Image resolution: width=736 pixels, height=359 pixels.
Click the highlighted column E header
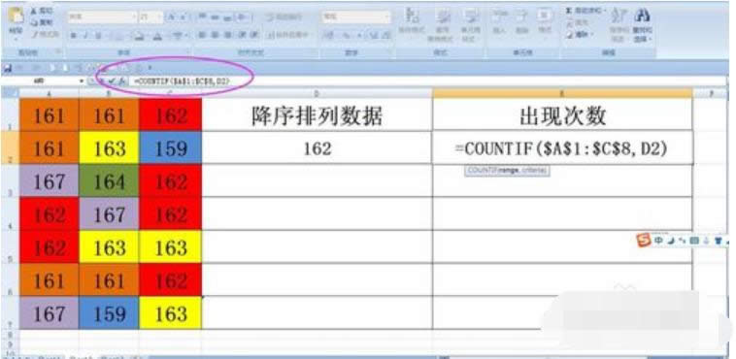[x=562, y=93]
